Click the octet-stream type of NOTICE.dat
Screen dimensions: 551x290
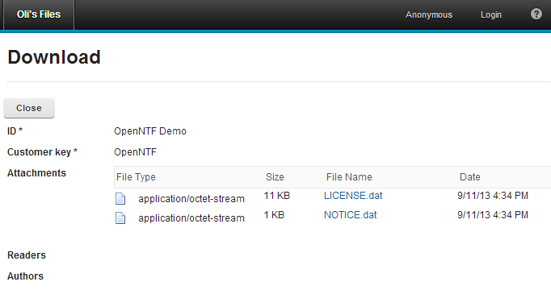[x=191, y=217]
